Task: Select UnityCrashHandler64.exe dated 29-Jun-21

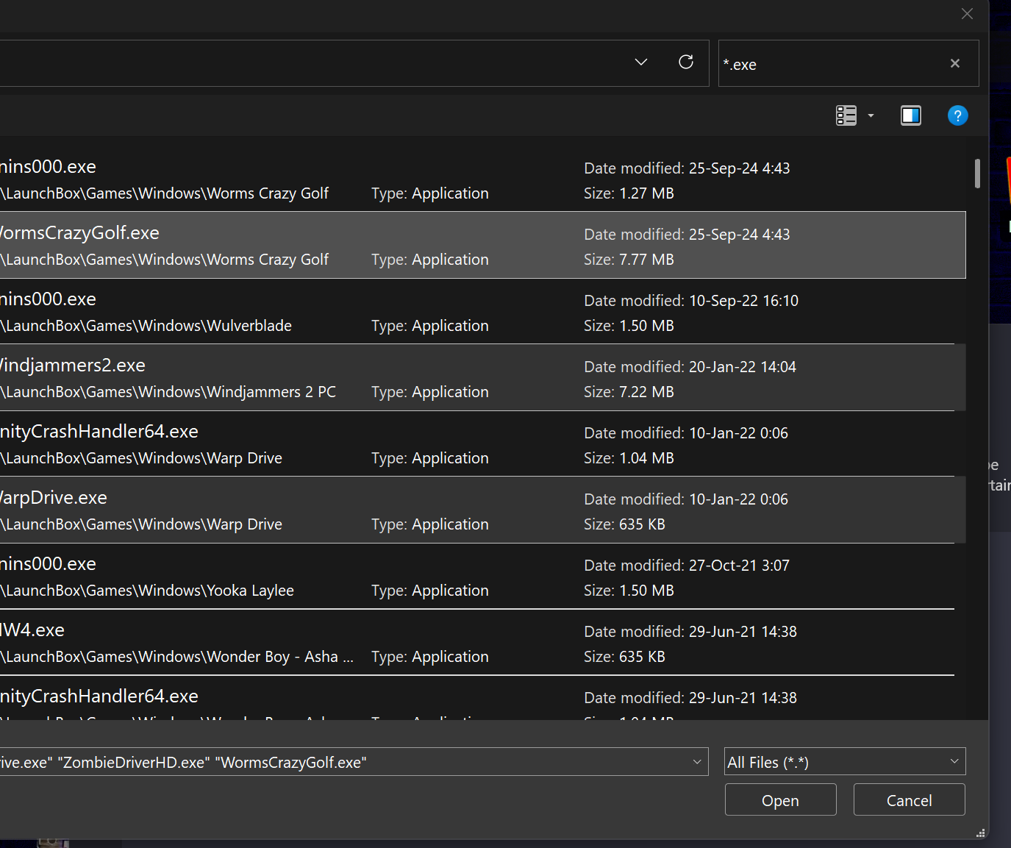Action: [482, 698]
